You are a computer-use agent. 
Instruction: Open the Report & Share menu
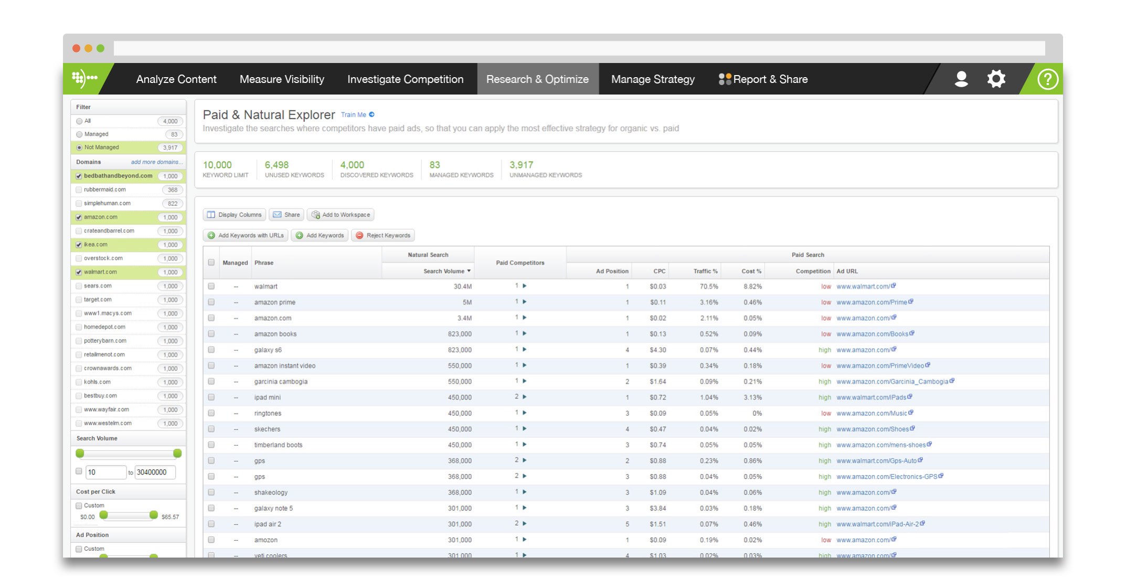(x=763, y=79)
